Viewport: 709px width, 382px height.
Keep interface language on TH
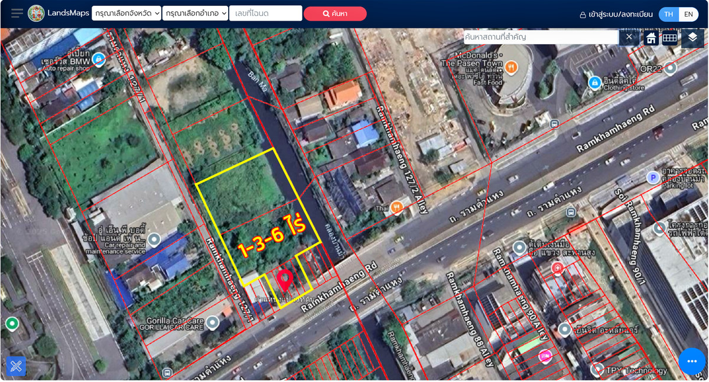pyautogui.click(x=668, y=13)
